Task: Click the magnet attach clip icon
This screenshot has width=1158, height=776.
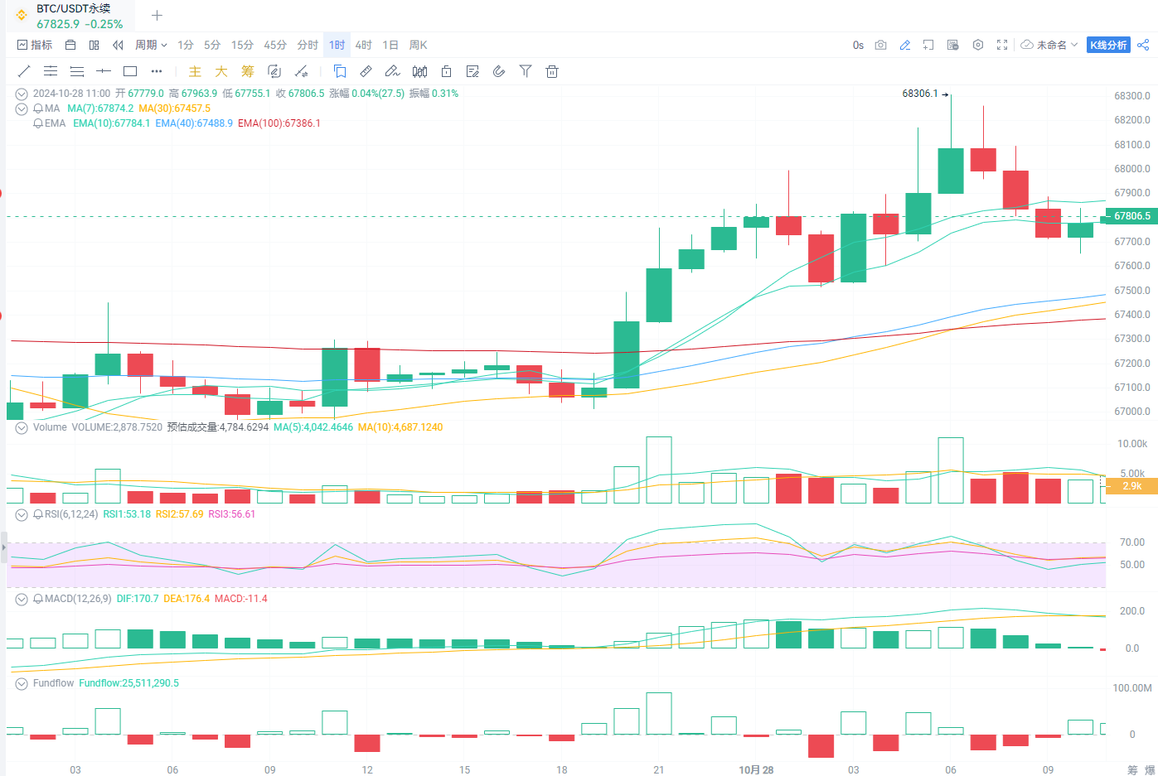Action: click(499, 71)
